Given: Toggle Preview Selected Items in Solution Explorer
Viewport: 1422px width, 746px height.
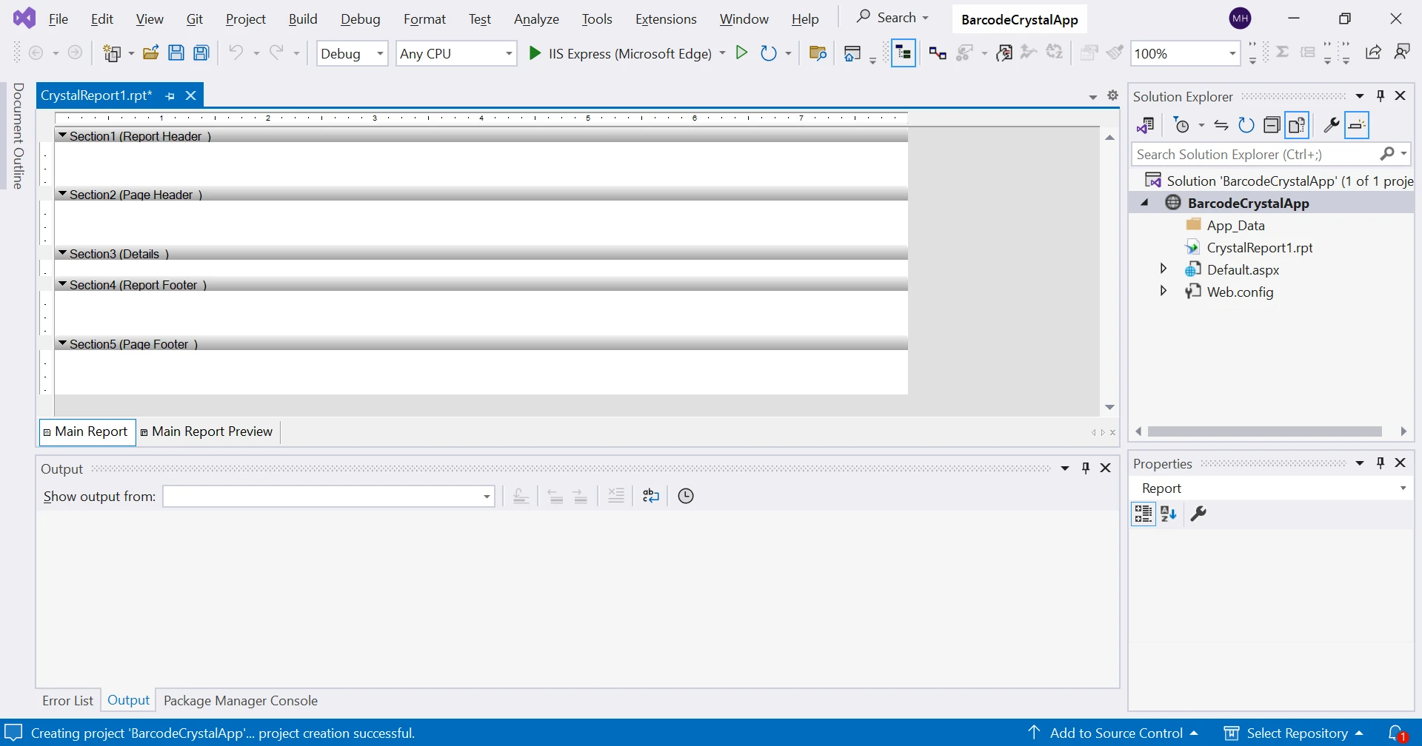Looking at the screenshot, I should tap(1357, 125).
